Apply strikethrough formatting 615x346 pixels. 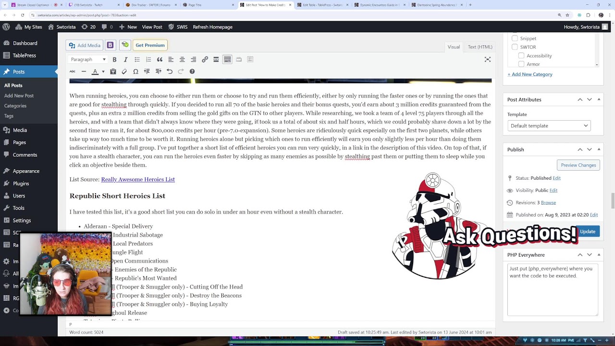click(x=73, y=72)
